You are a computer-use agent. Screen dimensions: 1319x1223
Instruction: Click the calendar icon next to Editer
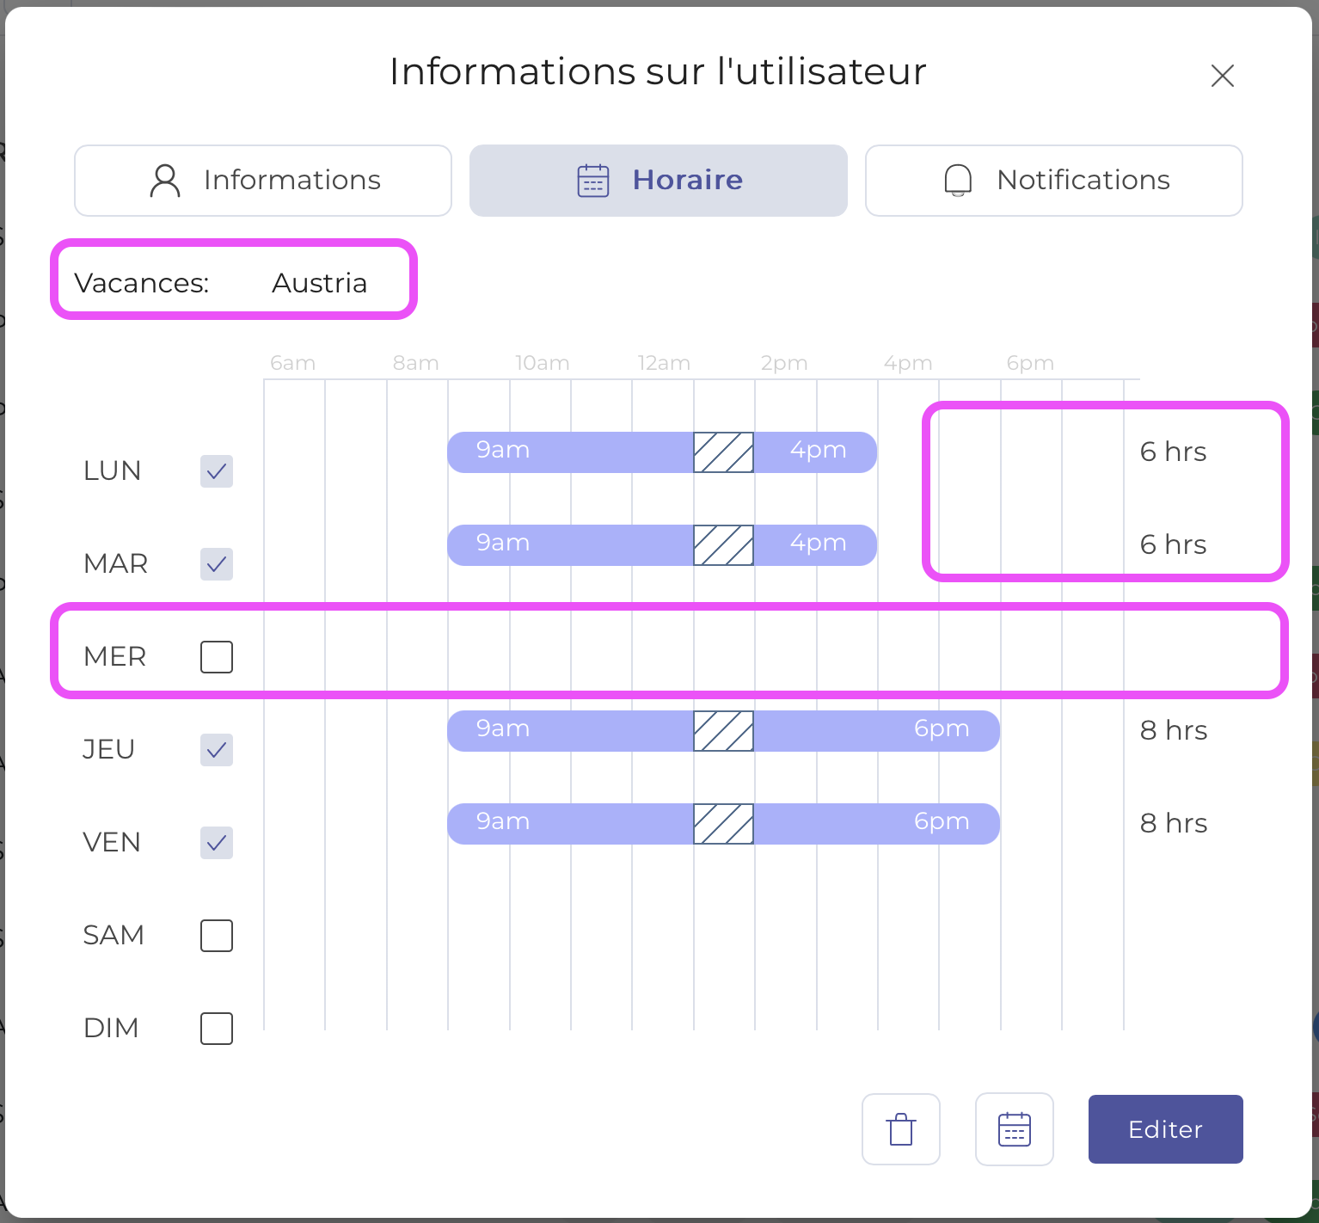click(1014, 1129)
